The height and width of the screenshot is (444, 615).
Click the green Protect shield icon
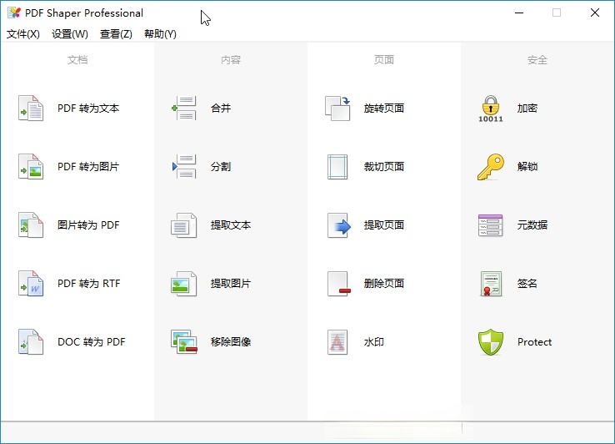click(x=490, y=342)
